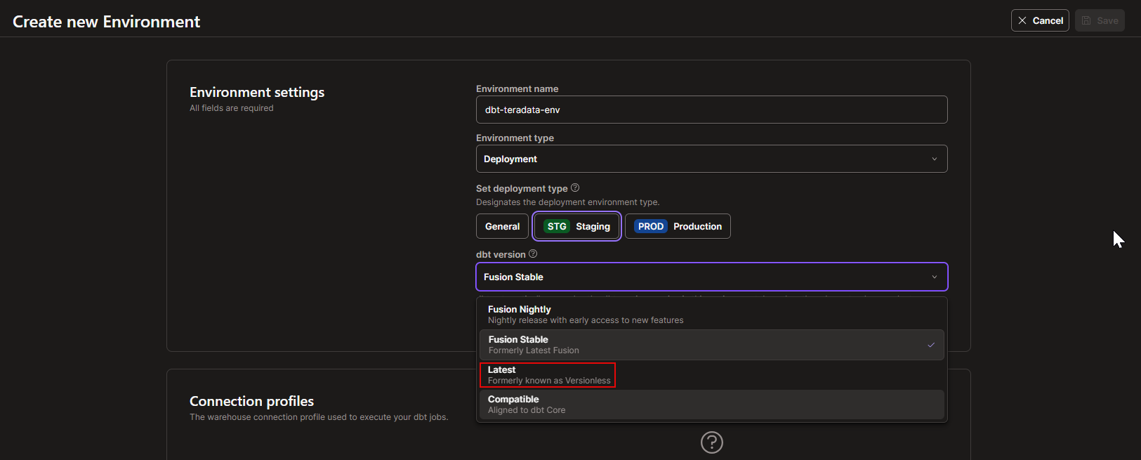Image resolution: width=1141 pixels, height=460 pixels.
Task: Click the disk icon in the Save button
Action: coord(1086,20)
